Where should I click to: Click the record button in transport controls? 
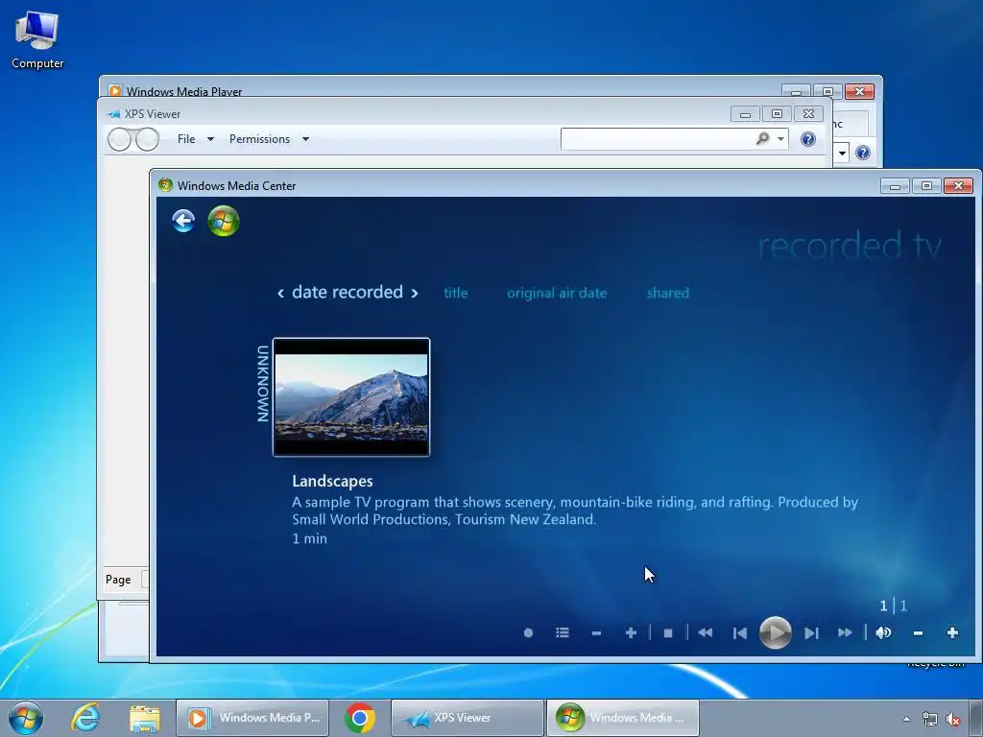pyautogui.click(x=528, y=633)
